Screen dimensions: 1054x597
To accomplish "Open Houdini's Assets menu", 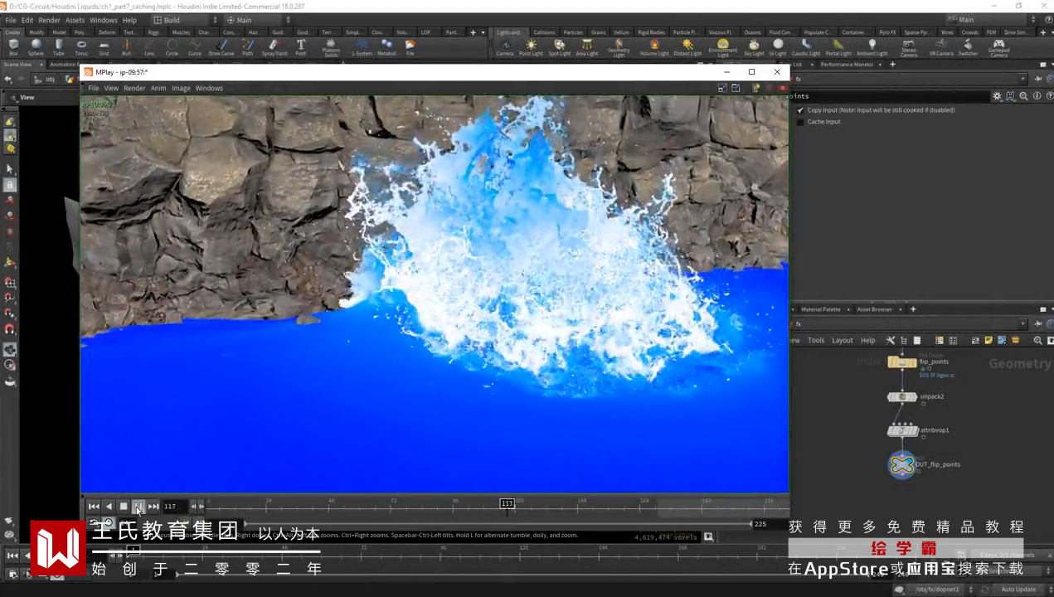I will click(x=75, y=20).
